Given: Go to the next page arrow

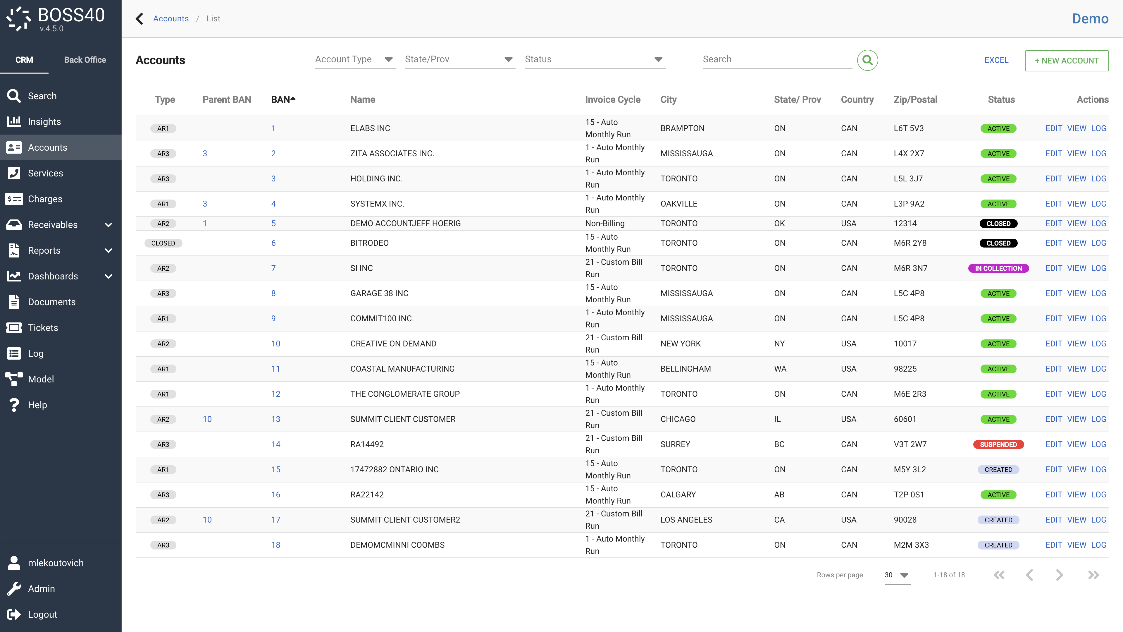Looking at the screenshot, I should (1059, 575).
